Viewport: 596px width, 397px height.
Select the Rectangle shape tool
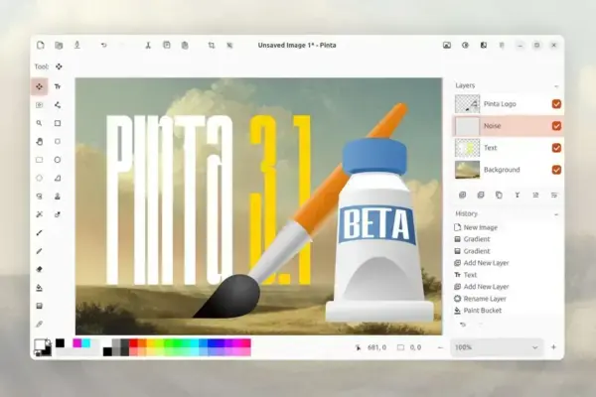58,123
